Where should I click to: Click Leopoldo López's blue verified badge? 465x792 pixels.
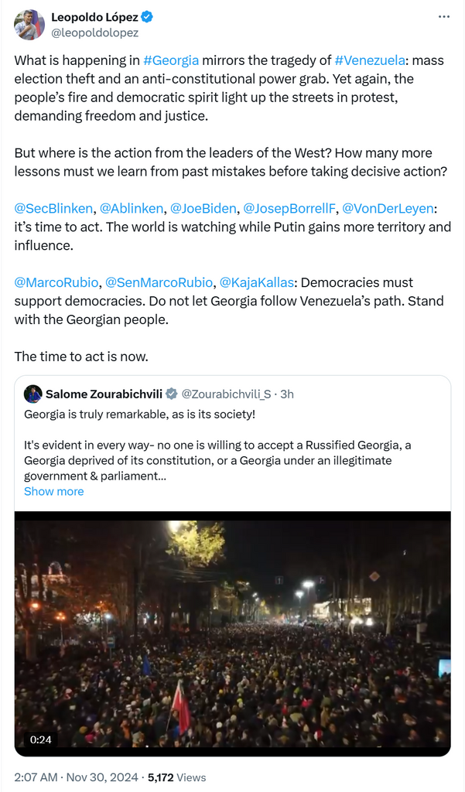(x=145, y=16)
